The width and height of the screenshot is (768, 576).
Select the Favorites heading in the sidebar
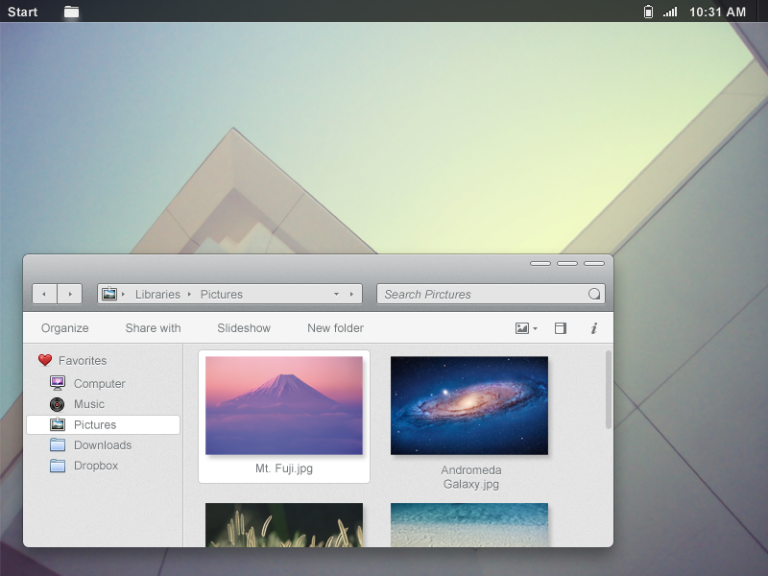[83, 361]
